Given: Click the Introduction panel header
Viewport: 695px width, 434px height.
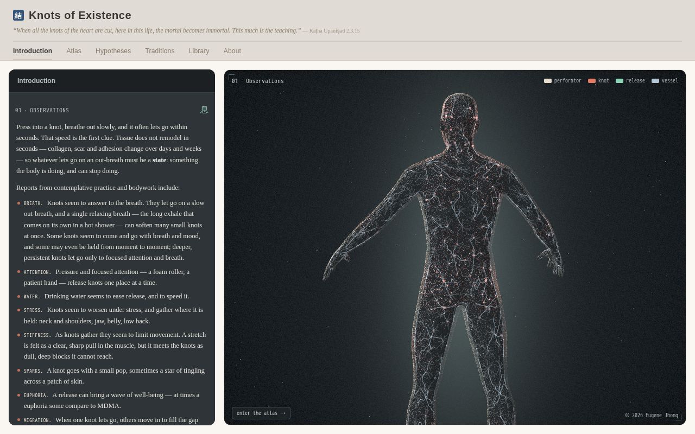Looking at the screenshot, I should tap(112, 81).
